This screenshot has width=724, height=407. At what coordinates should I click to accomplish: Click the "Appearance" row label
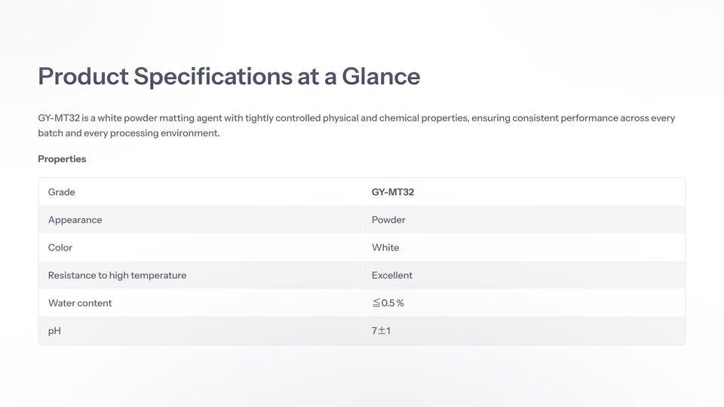click(75, 220)
